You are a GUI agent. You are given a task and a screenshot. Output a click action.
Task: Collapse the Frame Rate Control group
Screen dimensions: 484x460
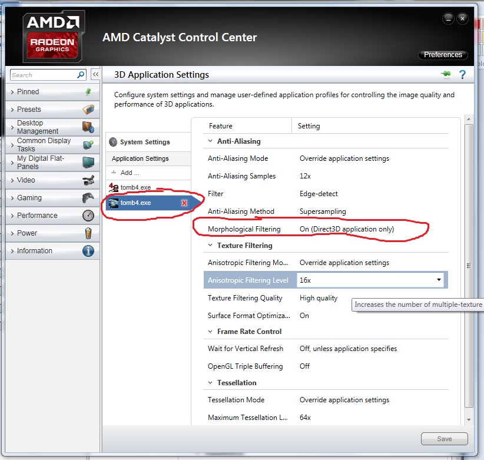pyautogui.click(x=210, y=331)
